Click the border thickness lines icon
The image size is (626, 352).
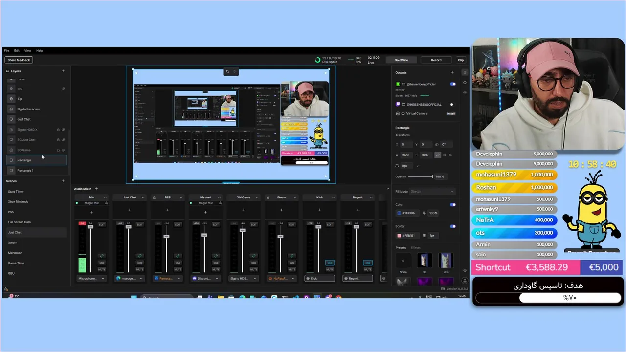click(x=424, y=236)
